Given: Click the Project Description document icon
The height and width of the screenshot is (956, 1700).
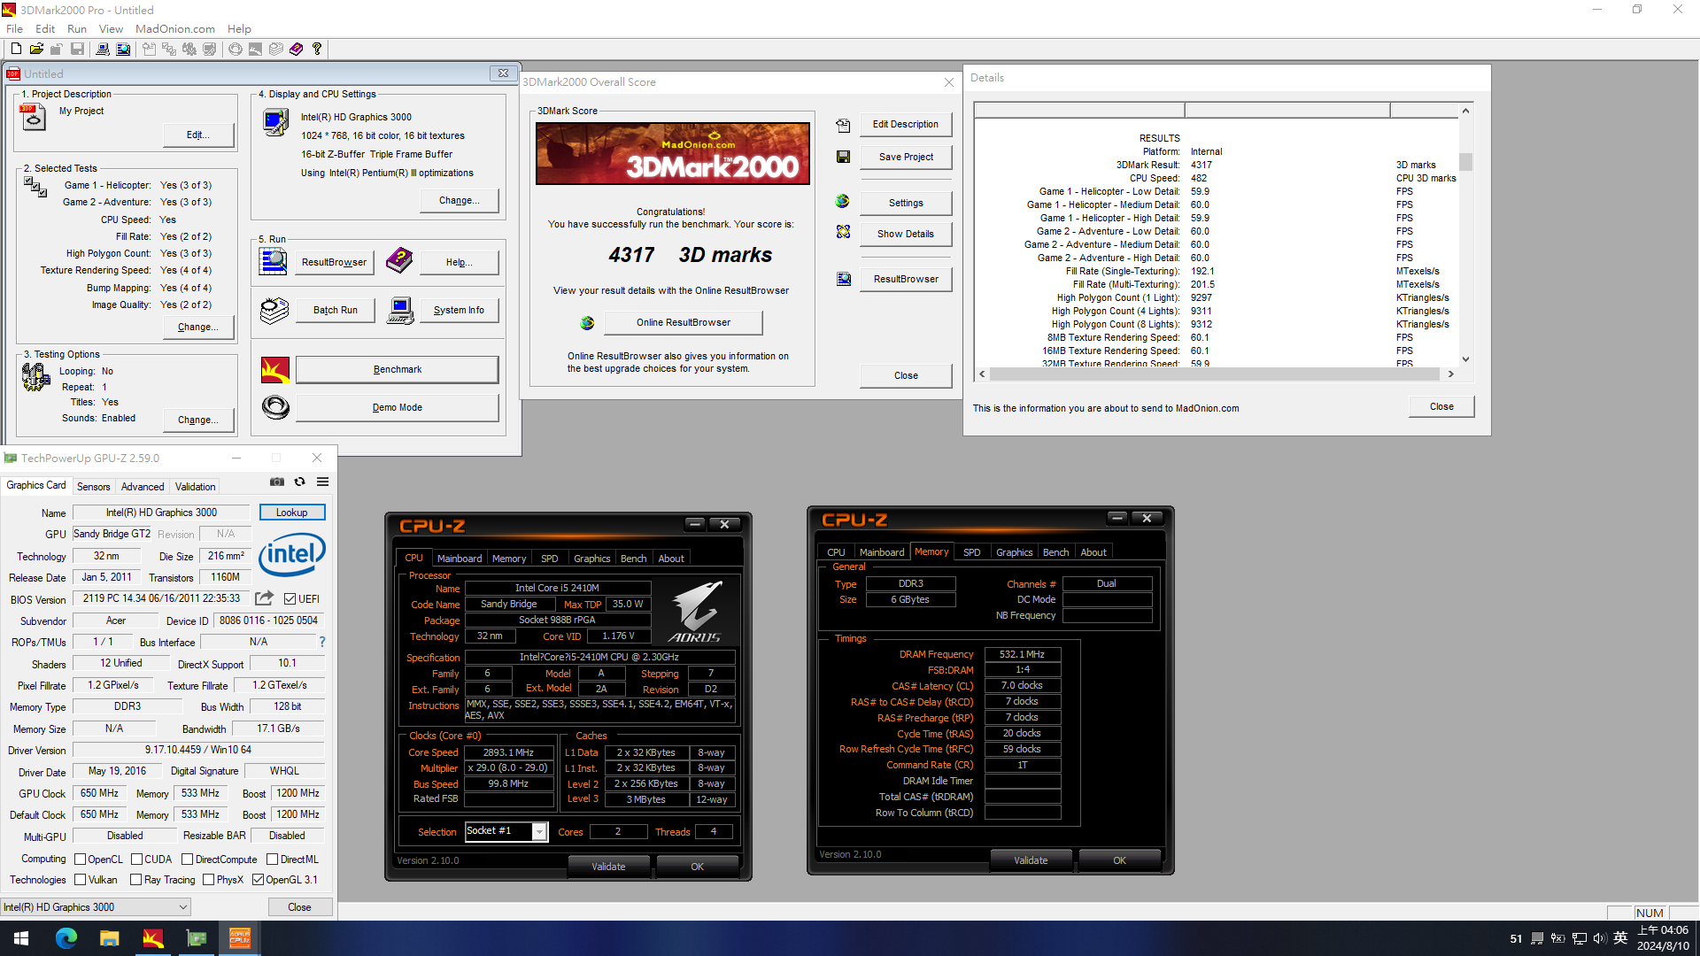Looking at the screenshot, I should (x=33, y=117).
